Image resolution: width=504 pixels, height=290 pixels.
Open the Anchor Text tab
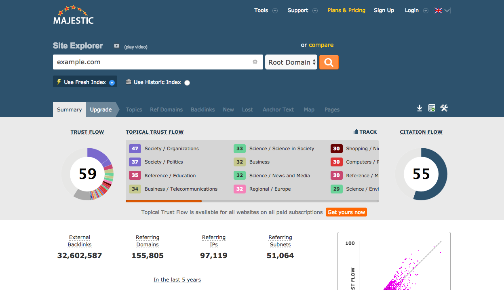pos(278,109)
